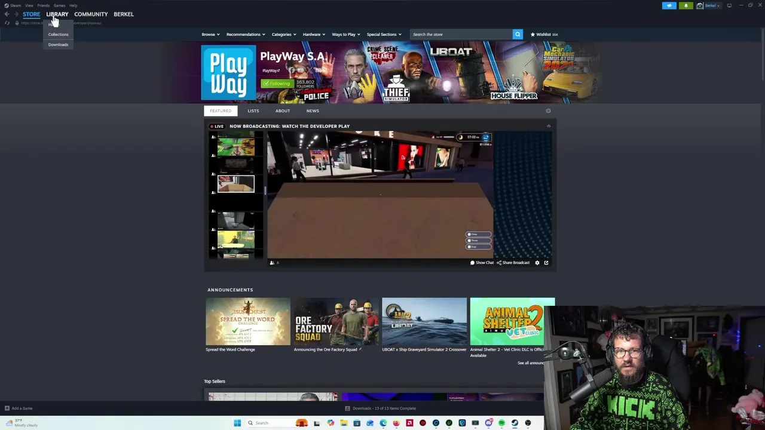
Task: Open the Wishlist page
Action: (544, 34)
